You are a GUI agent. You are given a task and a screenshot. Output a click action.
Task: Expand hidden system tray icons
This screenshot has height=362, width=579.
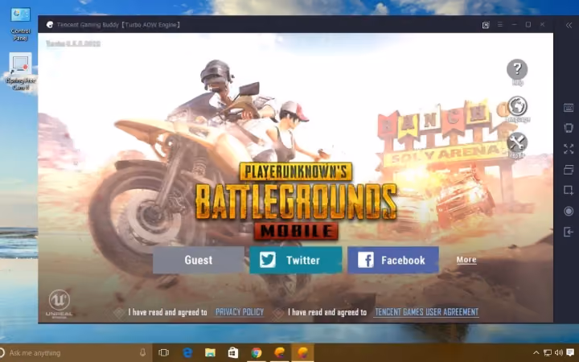point(536,353)
